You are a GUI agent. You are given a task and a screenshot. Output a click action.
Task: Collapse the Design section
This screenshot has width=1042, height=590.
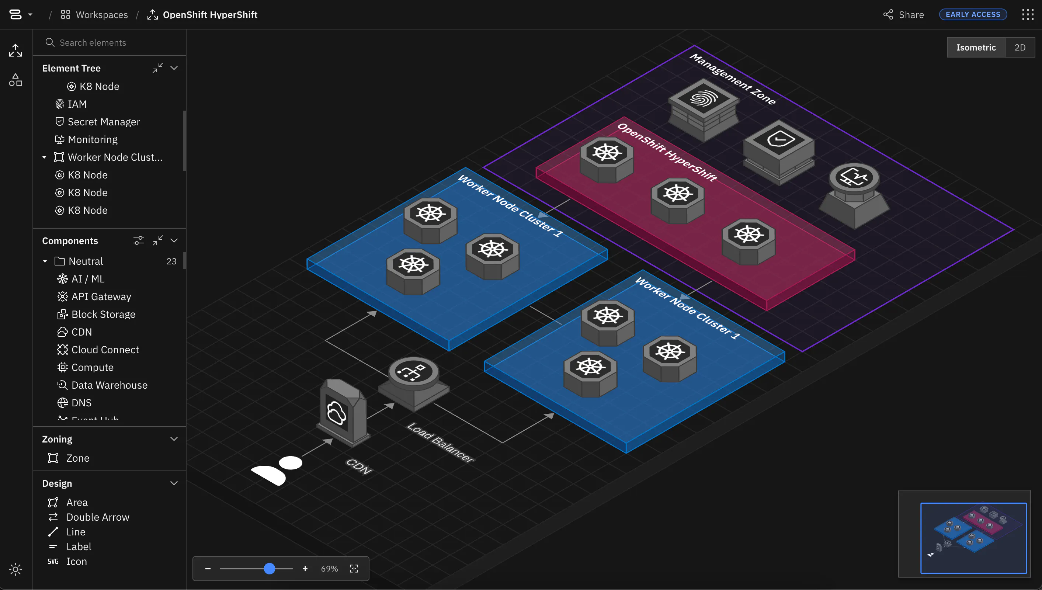(x=174, y=483)
